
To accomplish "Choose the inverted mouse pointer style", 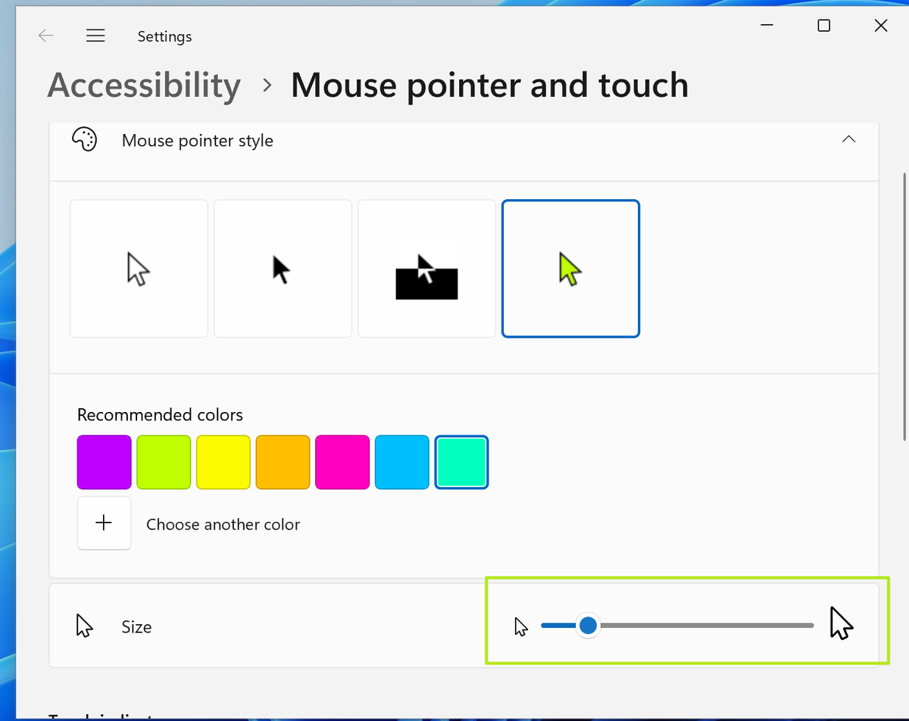I will pyautogui.click(x=426, y=268).
